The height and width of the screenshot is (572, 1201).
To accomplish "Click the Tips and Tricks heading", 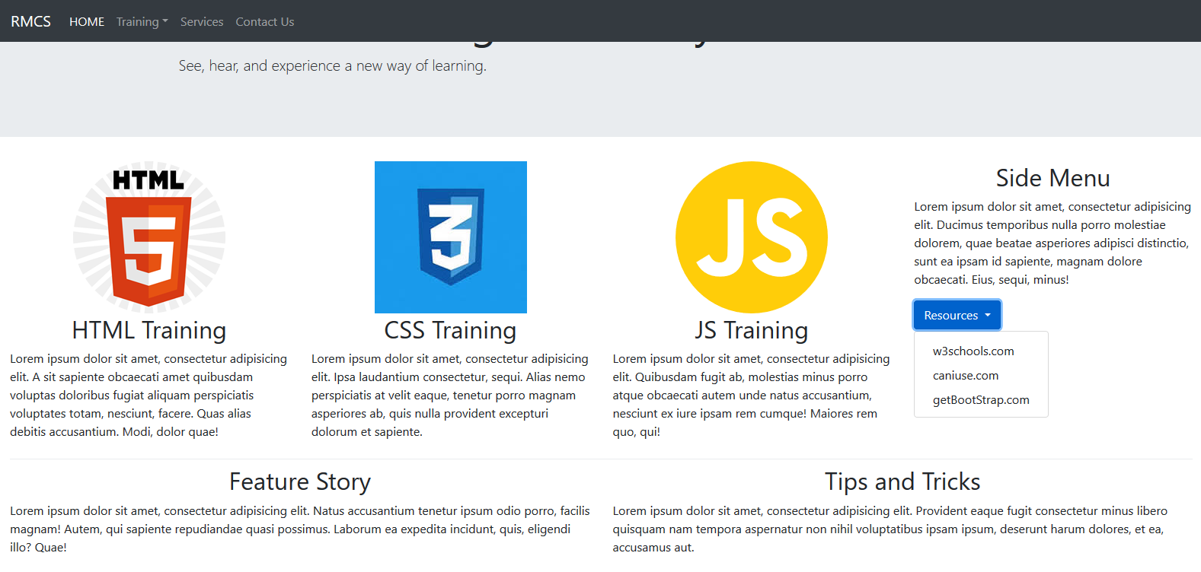I will click(x=902, y=481).
